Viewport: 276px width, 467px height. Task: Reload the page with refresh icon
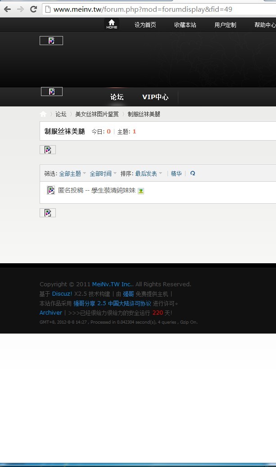[x=33, y=9]
